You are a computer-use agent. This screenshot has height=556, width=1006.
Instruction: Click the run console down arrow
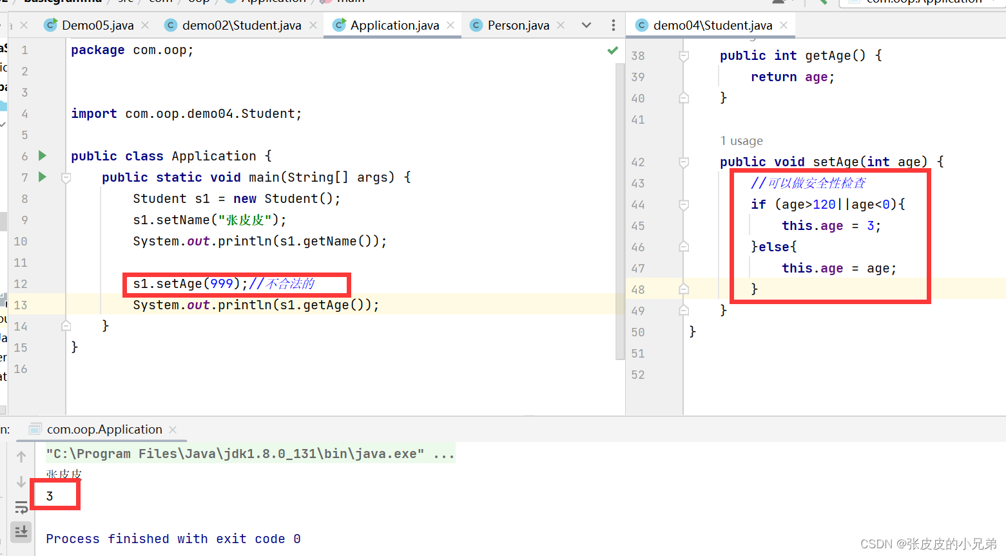click(21, 481)
